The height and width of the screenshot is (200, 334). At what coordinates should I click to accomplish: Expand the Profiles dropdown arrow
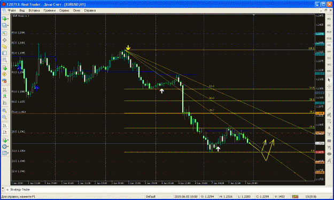(x=8, y=25)
